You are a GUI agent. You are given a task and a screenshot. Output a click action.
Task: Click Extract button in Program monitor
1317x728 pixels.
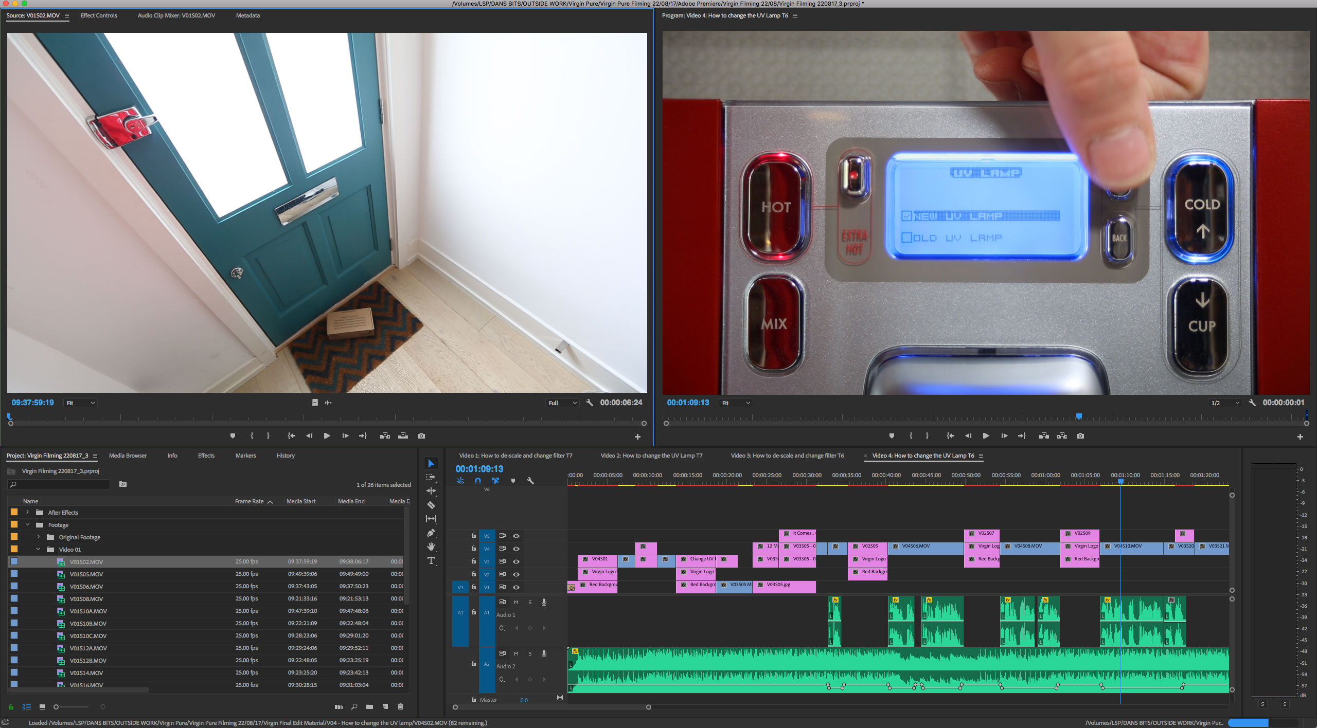tap(1062, 436)
